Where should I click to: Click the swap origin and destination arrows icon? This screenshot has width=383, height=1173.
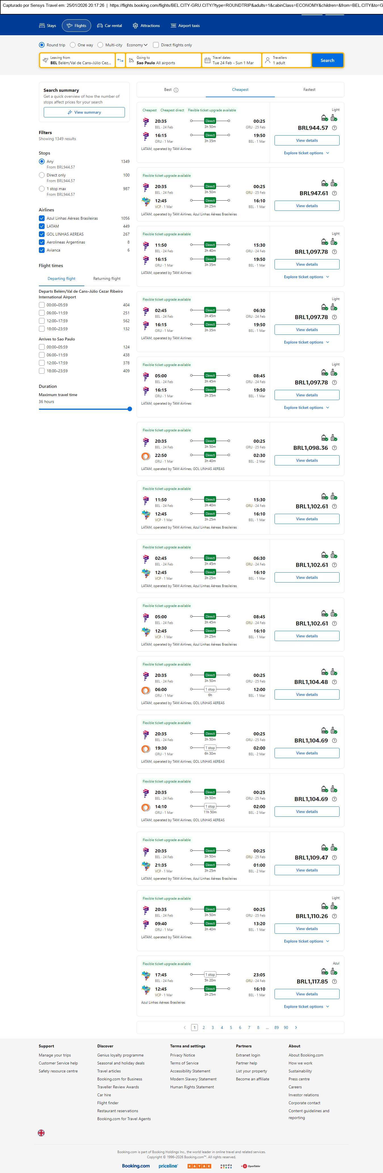pyautogui.click(x=120, y=61)
